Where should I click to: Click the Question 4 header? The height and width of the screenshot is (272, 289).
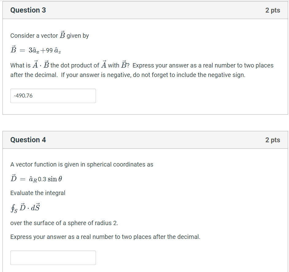(28, 140)
